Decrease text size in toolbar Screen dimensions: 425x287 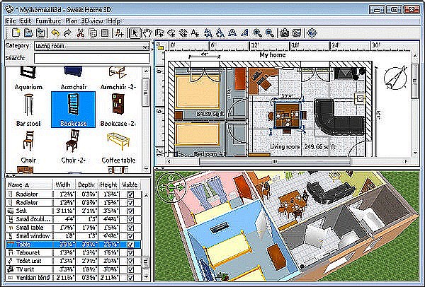tap(220, 33)
